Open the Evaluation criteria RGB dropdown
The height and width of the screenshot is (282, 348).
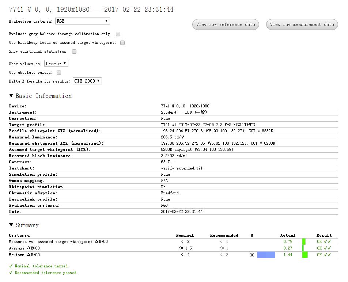point(82,21)
